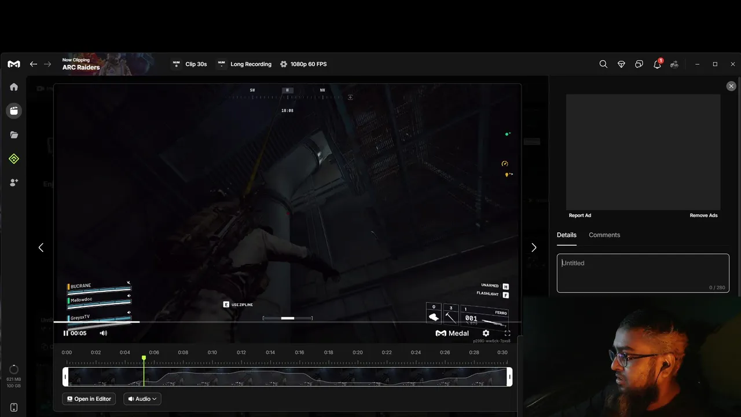This screenshot has width=741, height=417.
Task: Open ARC Raiders now clipping info
Action: click(81, 64)
